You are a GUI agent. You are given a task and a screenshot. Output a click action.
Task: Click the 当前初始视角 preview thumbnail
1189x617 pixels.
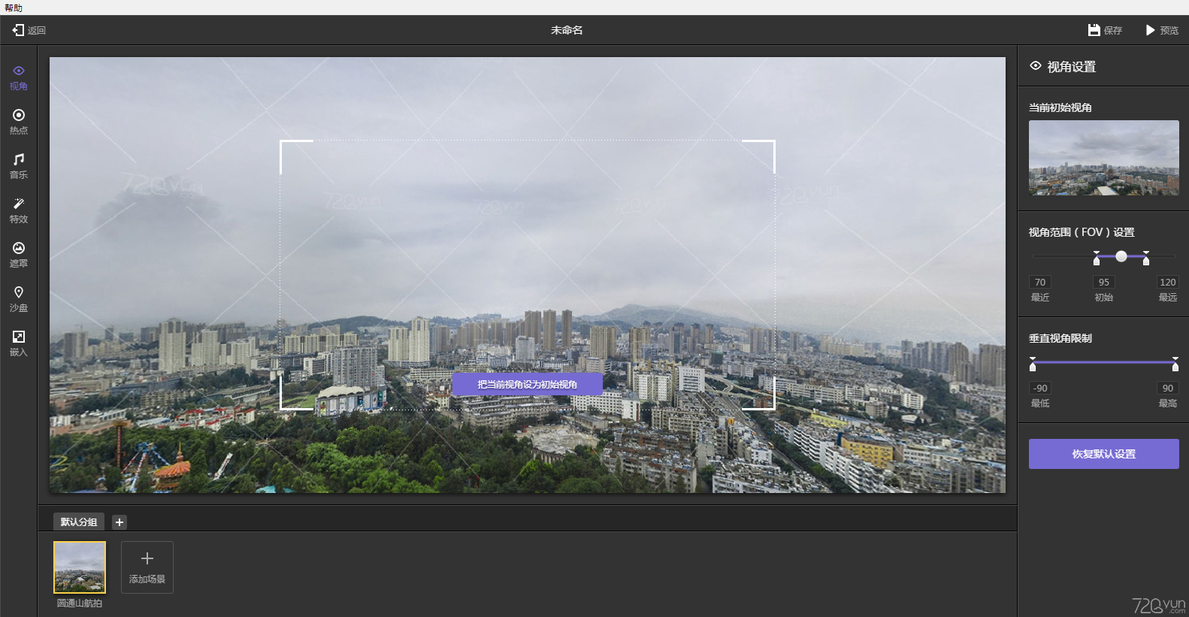[1104, 158]
